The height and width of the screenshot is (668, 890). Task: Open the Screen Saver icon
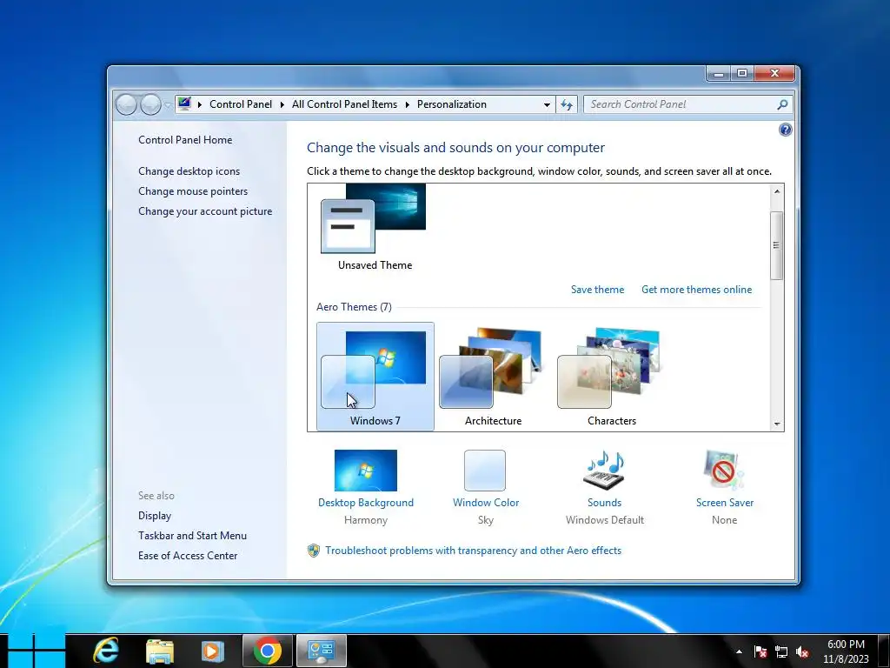click(724, 471)
